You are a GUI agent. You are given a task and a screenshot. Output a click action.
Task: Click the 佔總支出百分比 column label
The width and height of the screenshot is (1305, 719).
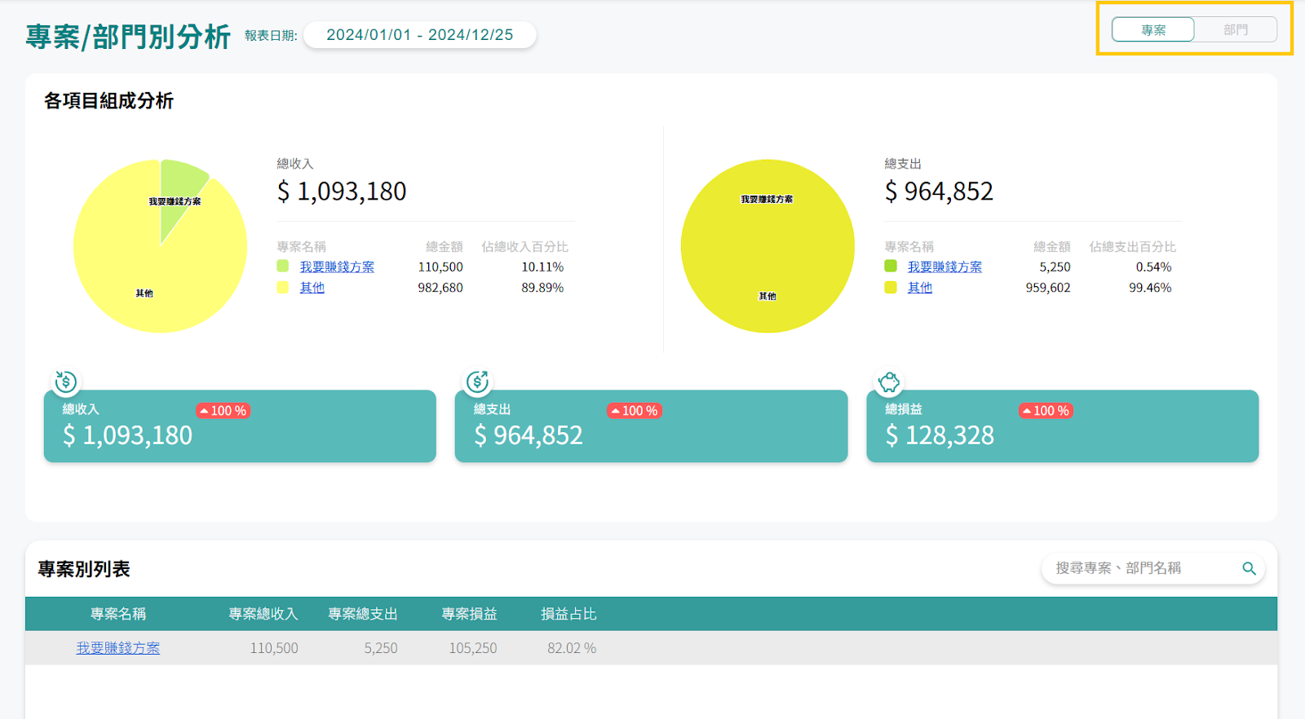tap(1132, 246)
